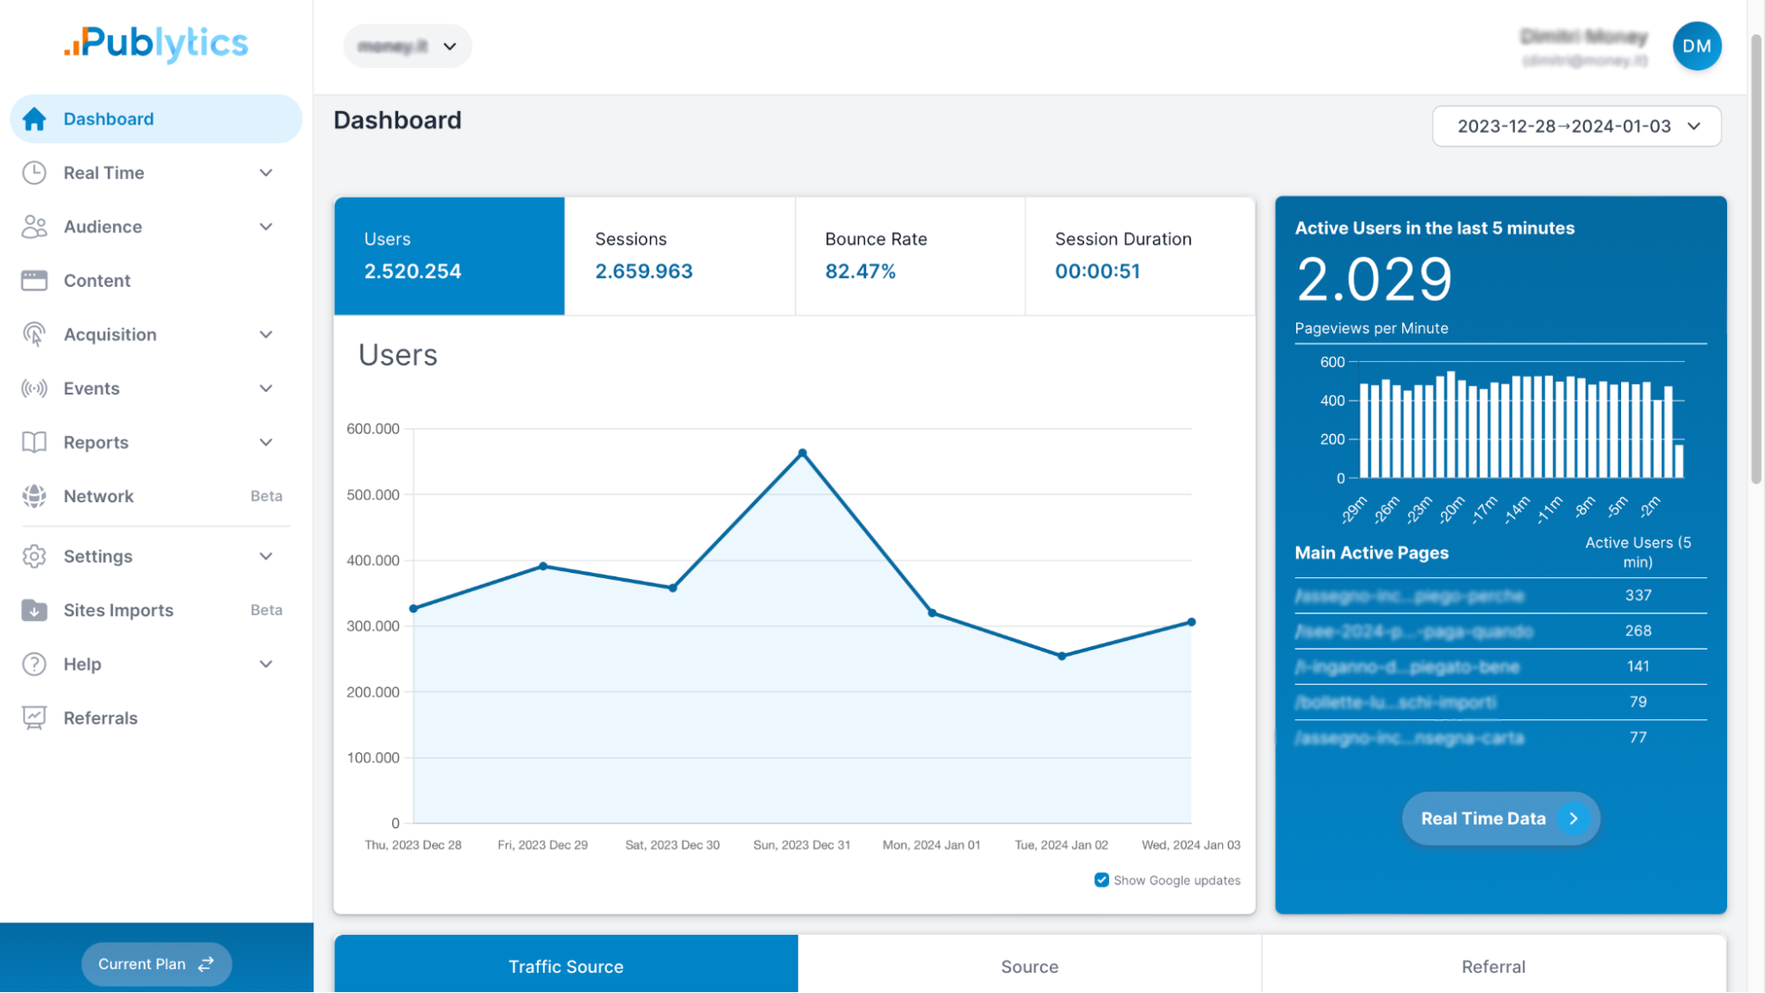Image resolution: width=1765 pixels, height=993 pixels.
Task: Click the page vertical scrollbar
Action: (1756, 260)
